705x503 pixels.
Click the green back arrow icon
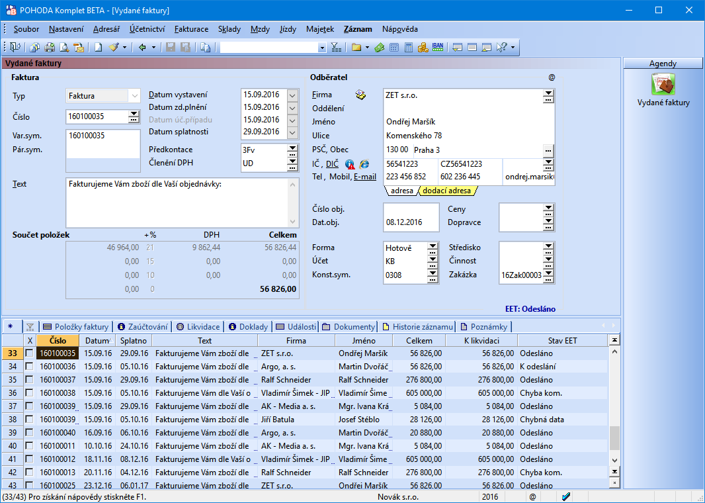click(143, 47)
